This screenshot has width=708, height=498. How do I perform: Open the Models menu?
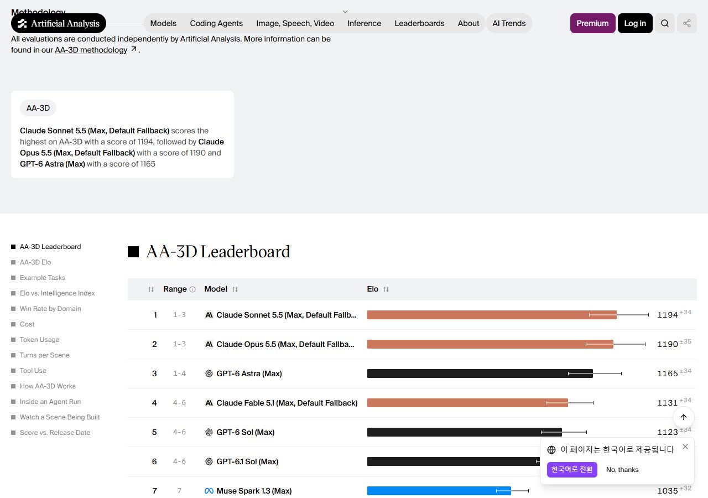[x=163, y=23]
